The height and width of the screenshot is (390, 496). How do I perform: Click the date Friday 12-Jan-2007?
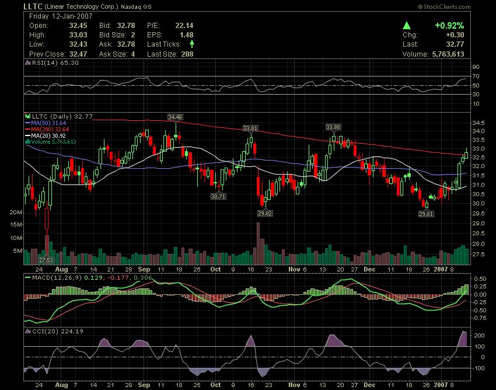tap(61, 16)
